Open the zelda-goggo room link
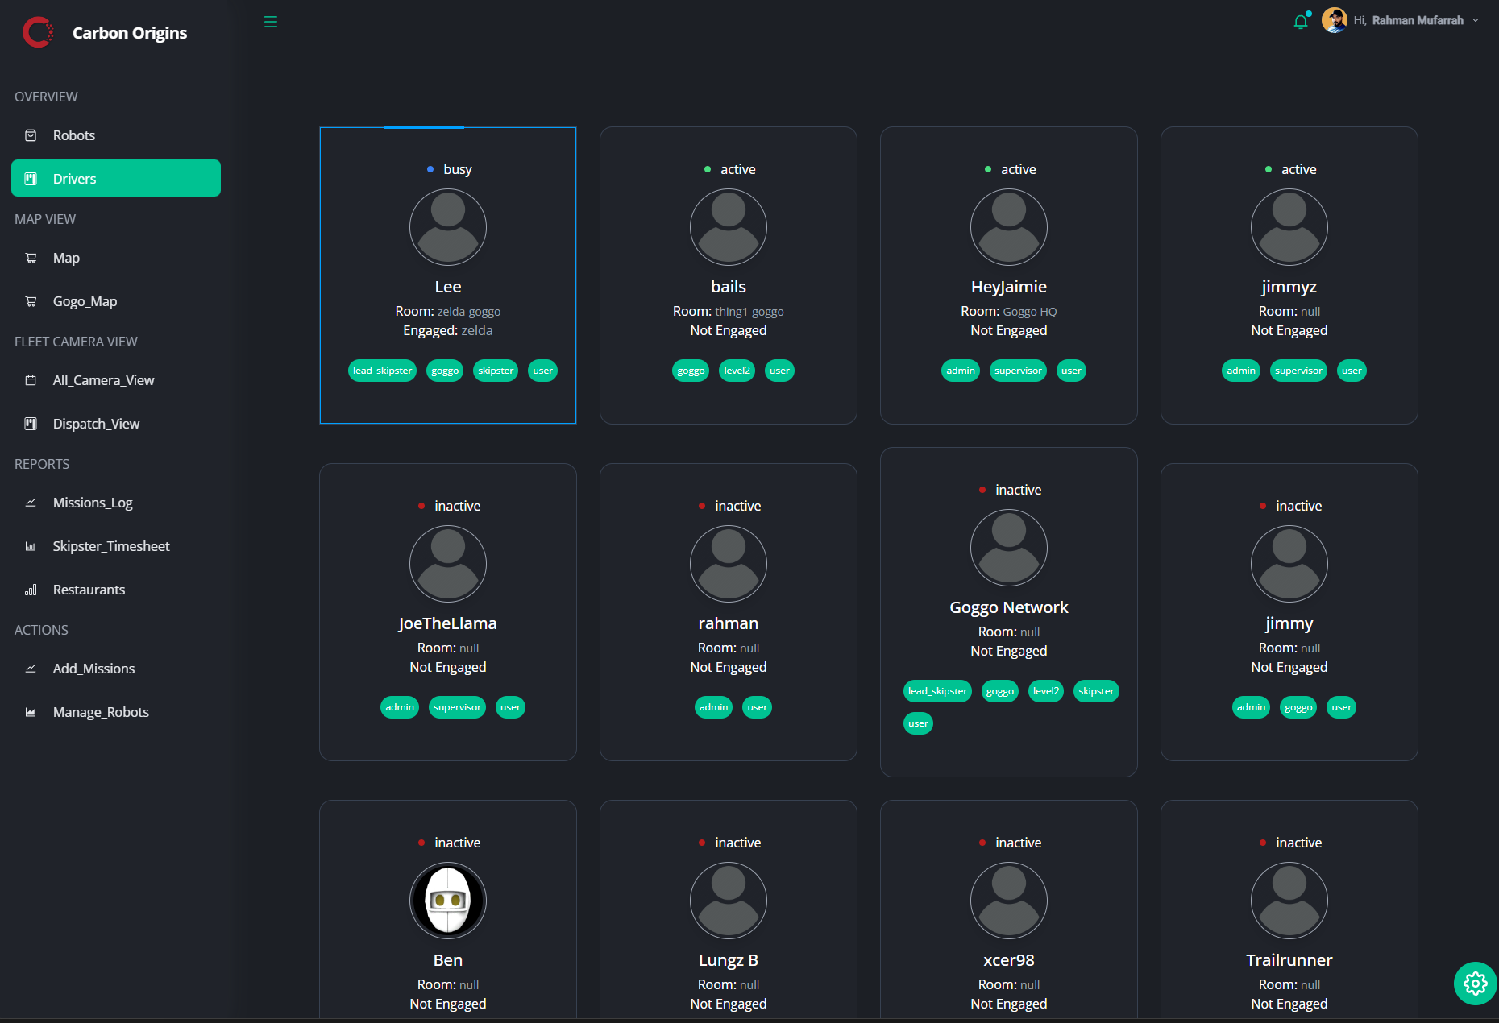Image resolution: width=1499 pixels, height=1023 pixels. pyautogui.click(x=467, y=311)
